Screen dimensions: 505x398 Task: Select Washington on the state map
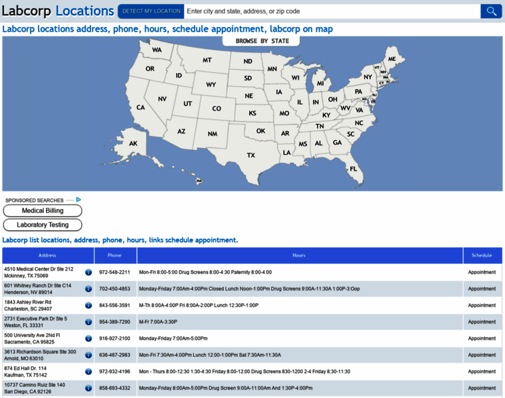(157, 50)
